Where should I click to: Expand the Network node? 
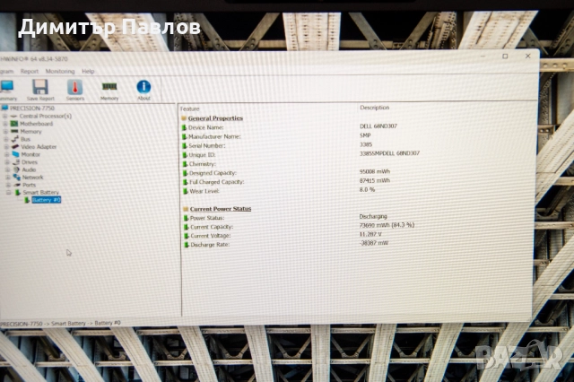[x=8, y=177]
